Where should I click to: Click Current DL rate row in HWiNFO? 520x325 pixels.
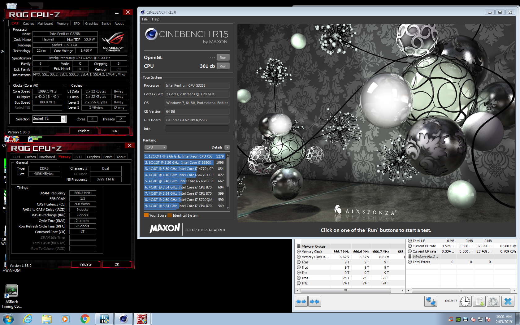pyautogui.click(x=461, y=246)
